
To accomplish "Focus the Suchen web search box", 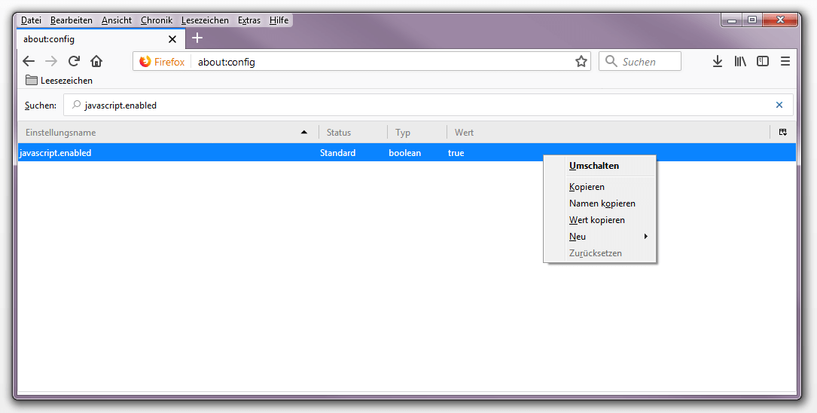I will point(640,62).
